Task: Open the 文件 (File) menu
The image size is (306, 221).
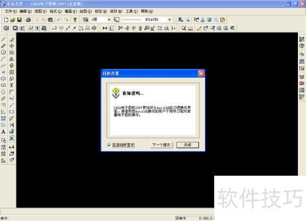Action: (10, 11)
